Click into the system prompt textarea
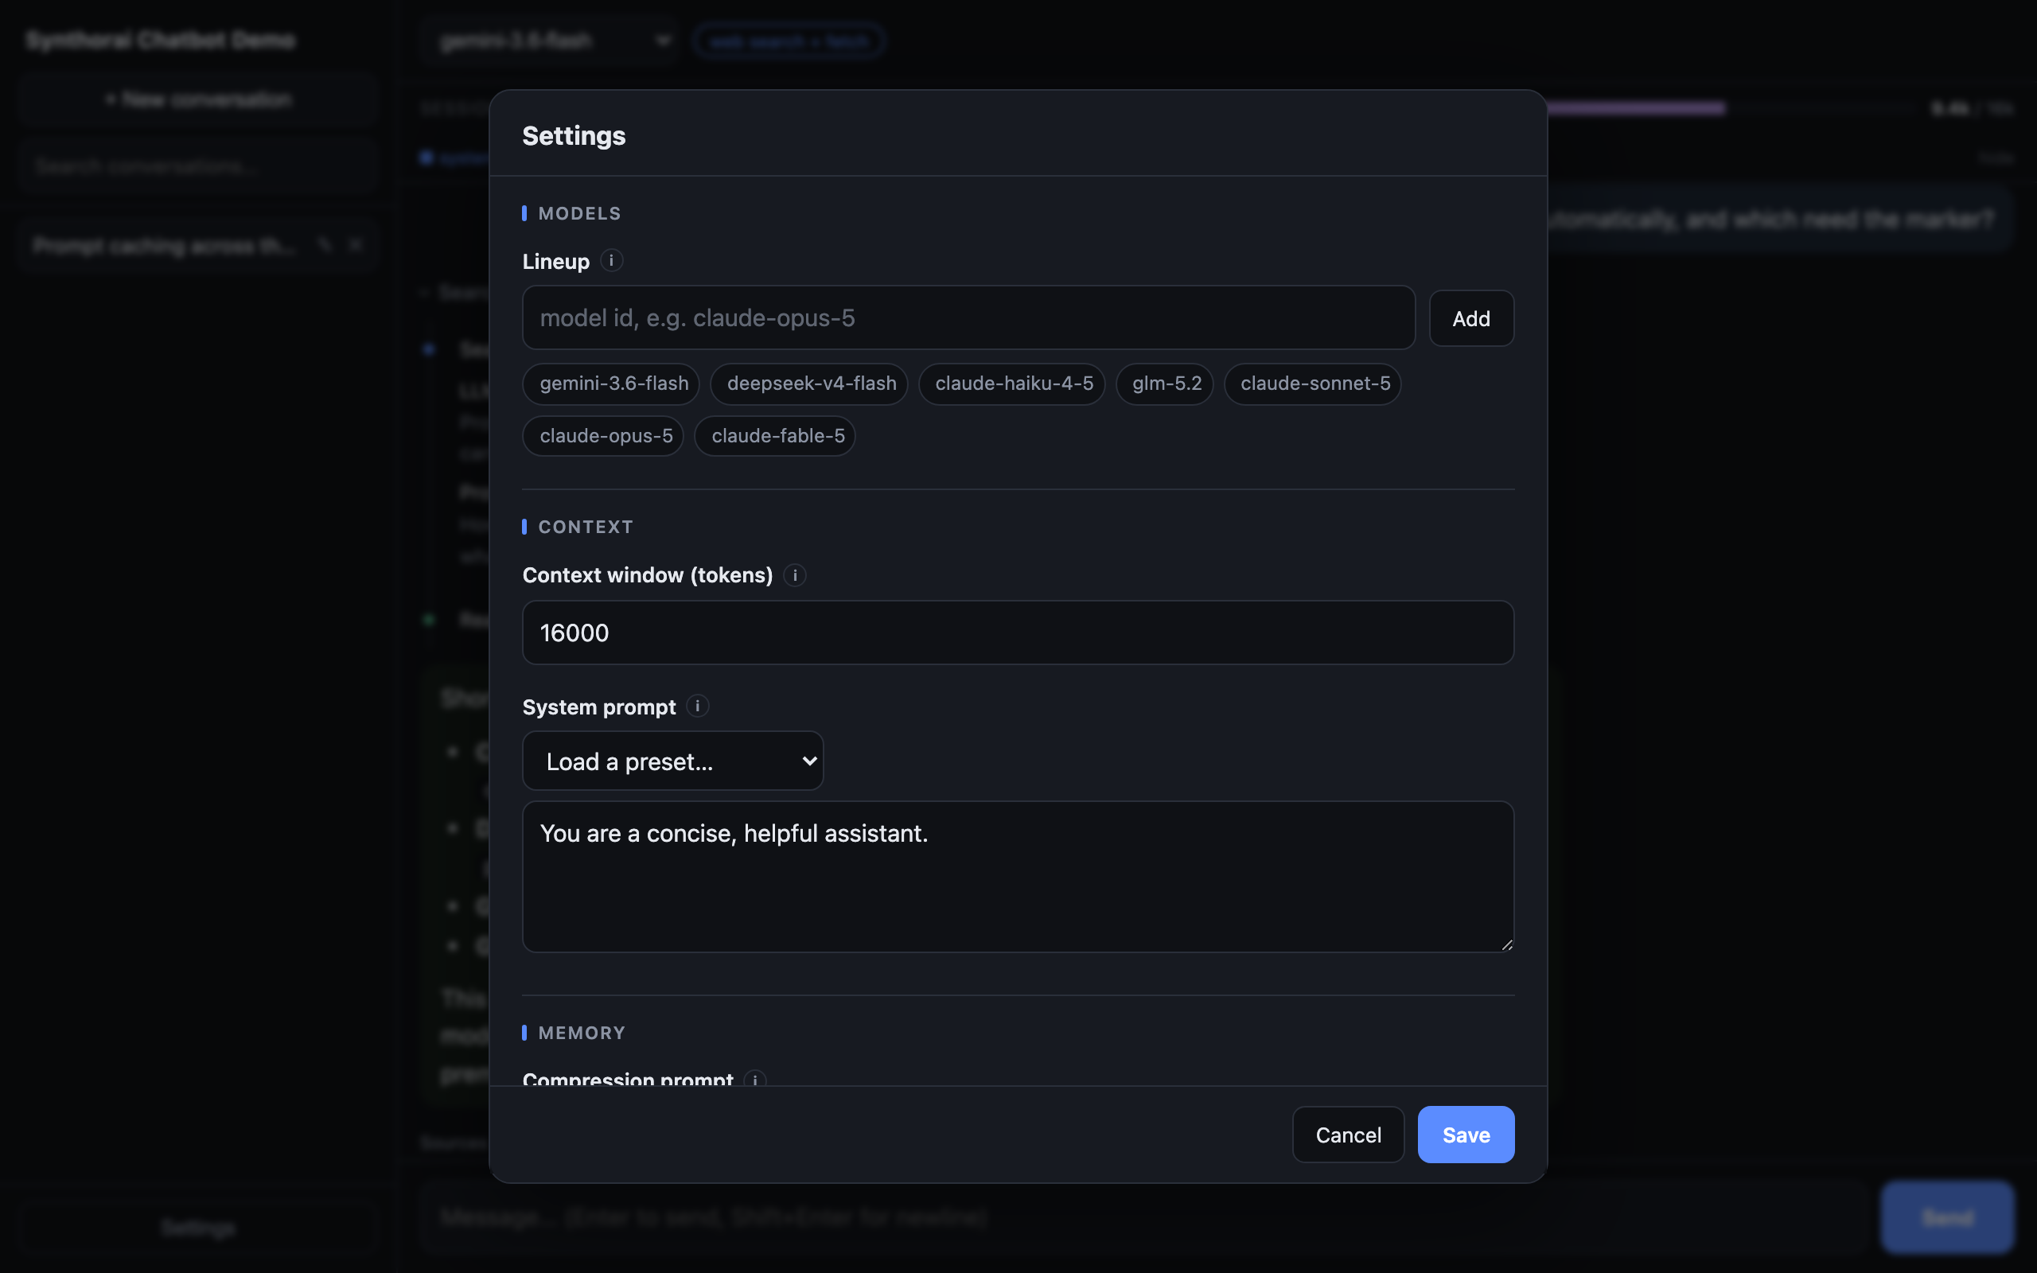The width and height of the screenshot is (2037, 1273). pyautogui.click(x=1018, y=877)
